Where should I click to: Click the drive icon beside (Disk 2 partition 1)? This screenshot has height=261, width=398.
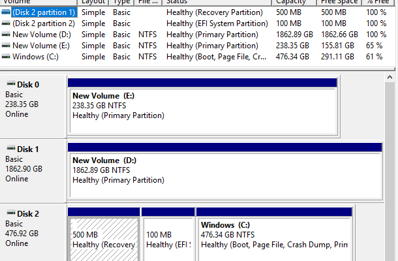coord(6,12)
